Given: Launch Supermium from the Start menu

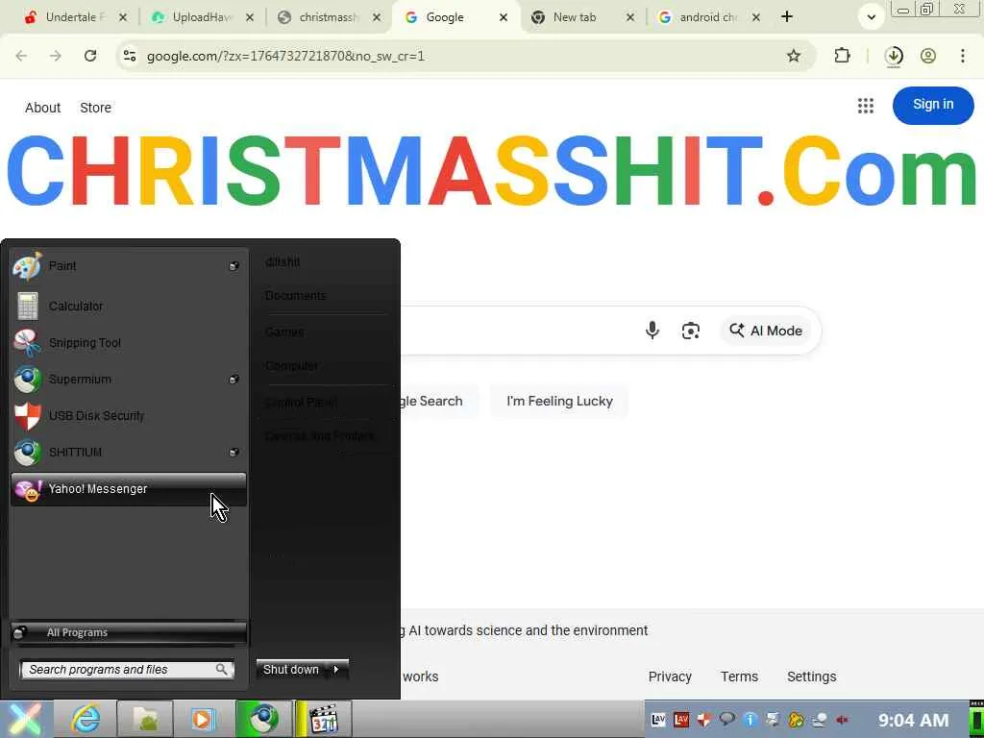Looking at the screenshot, I should [128, 379].
